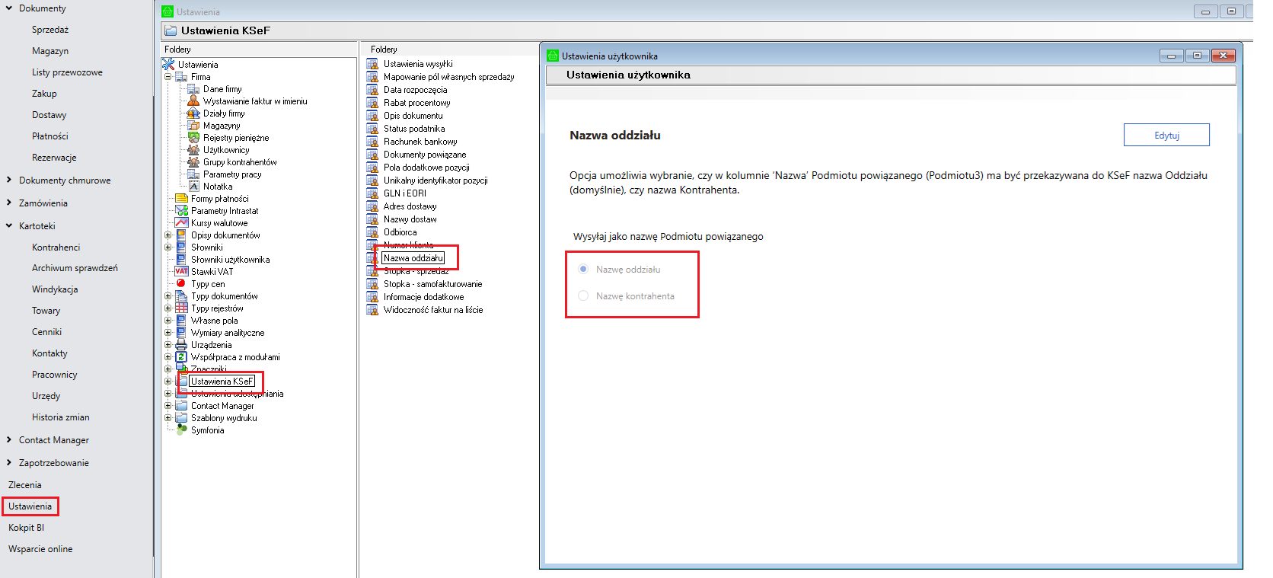Screen dimensions: 1273x578
Task: Expand the Słowniki tree node
Action: [x=168, y=247]
